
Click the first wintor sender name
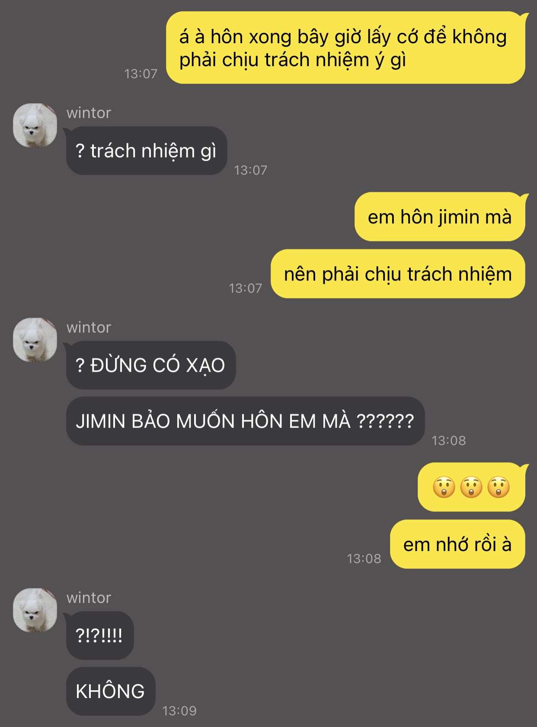[89, 113]
